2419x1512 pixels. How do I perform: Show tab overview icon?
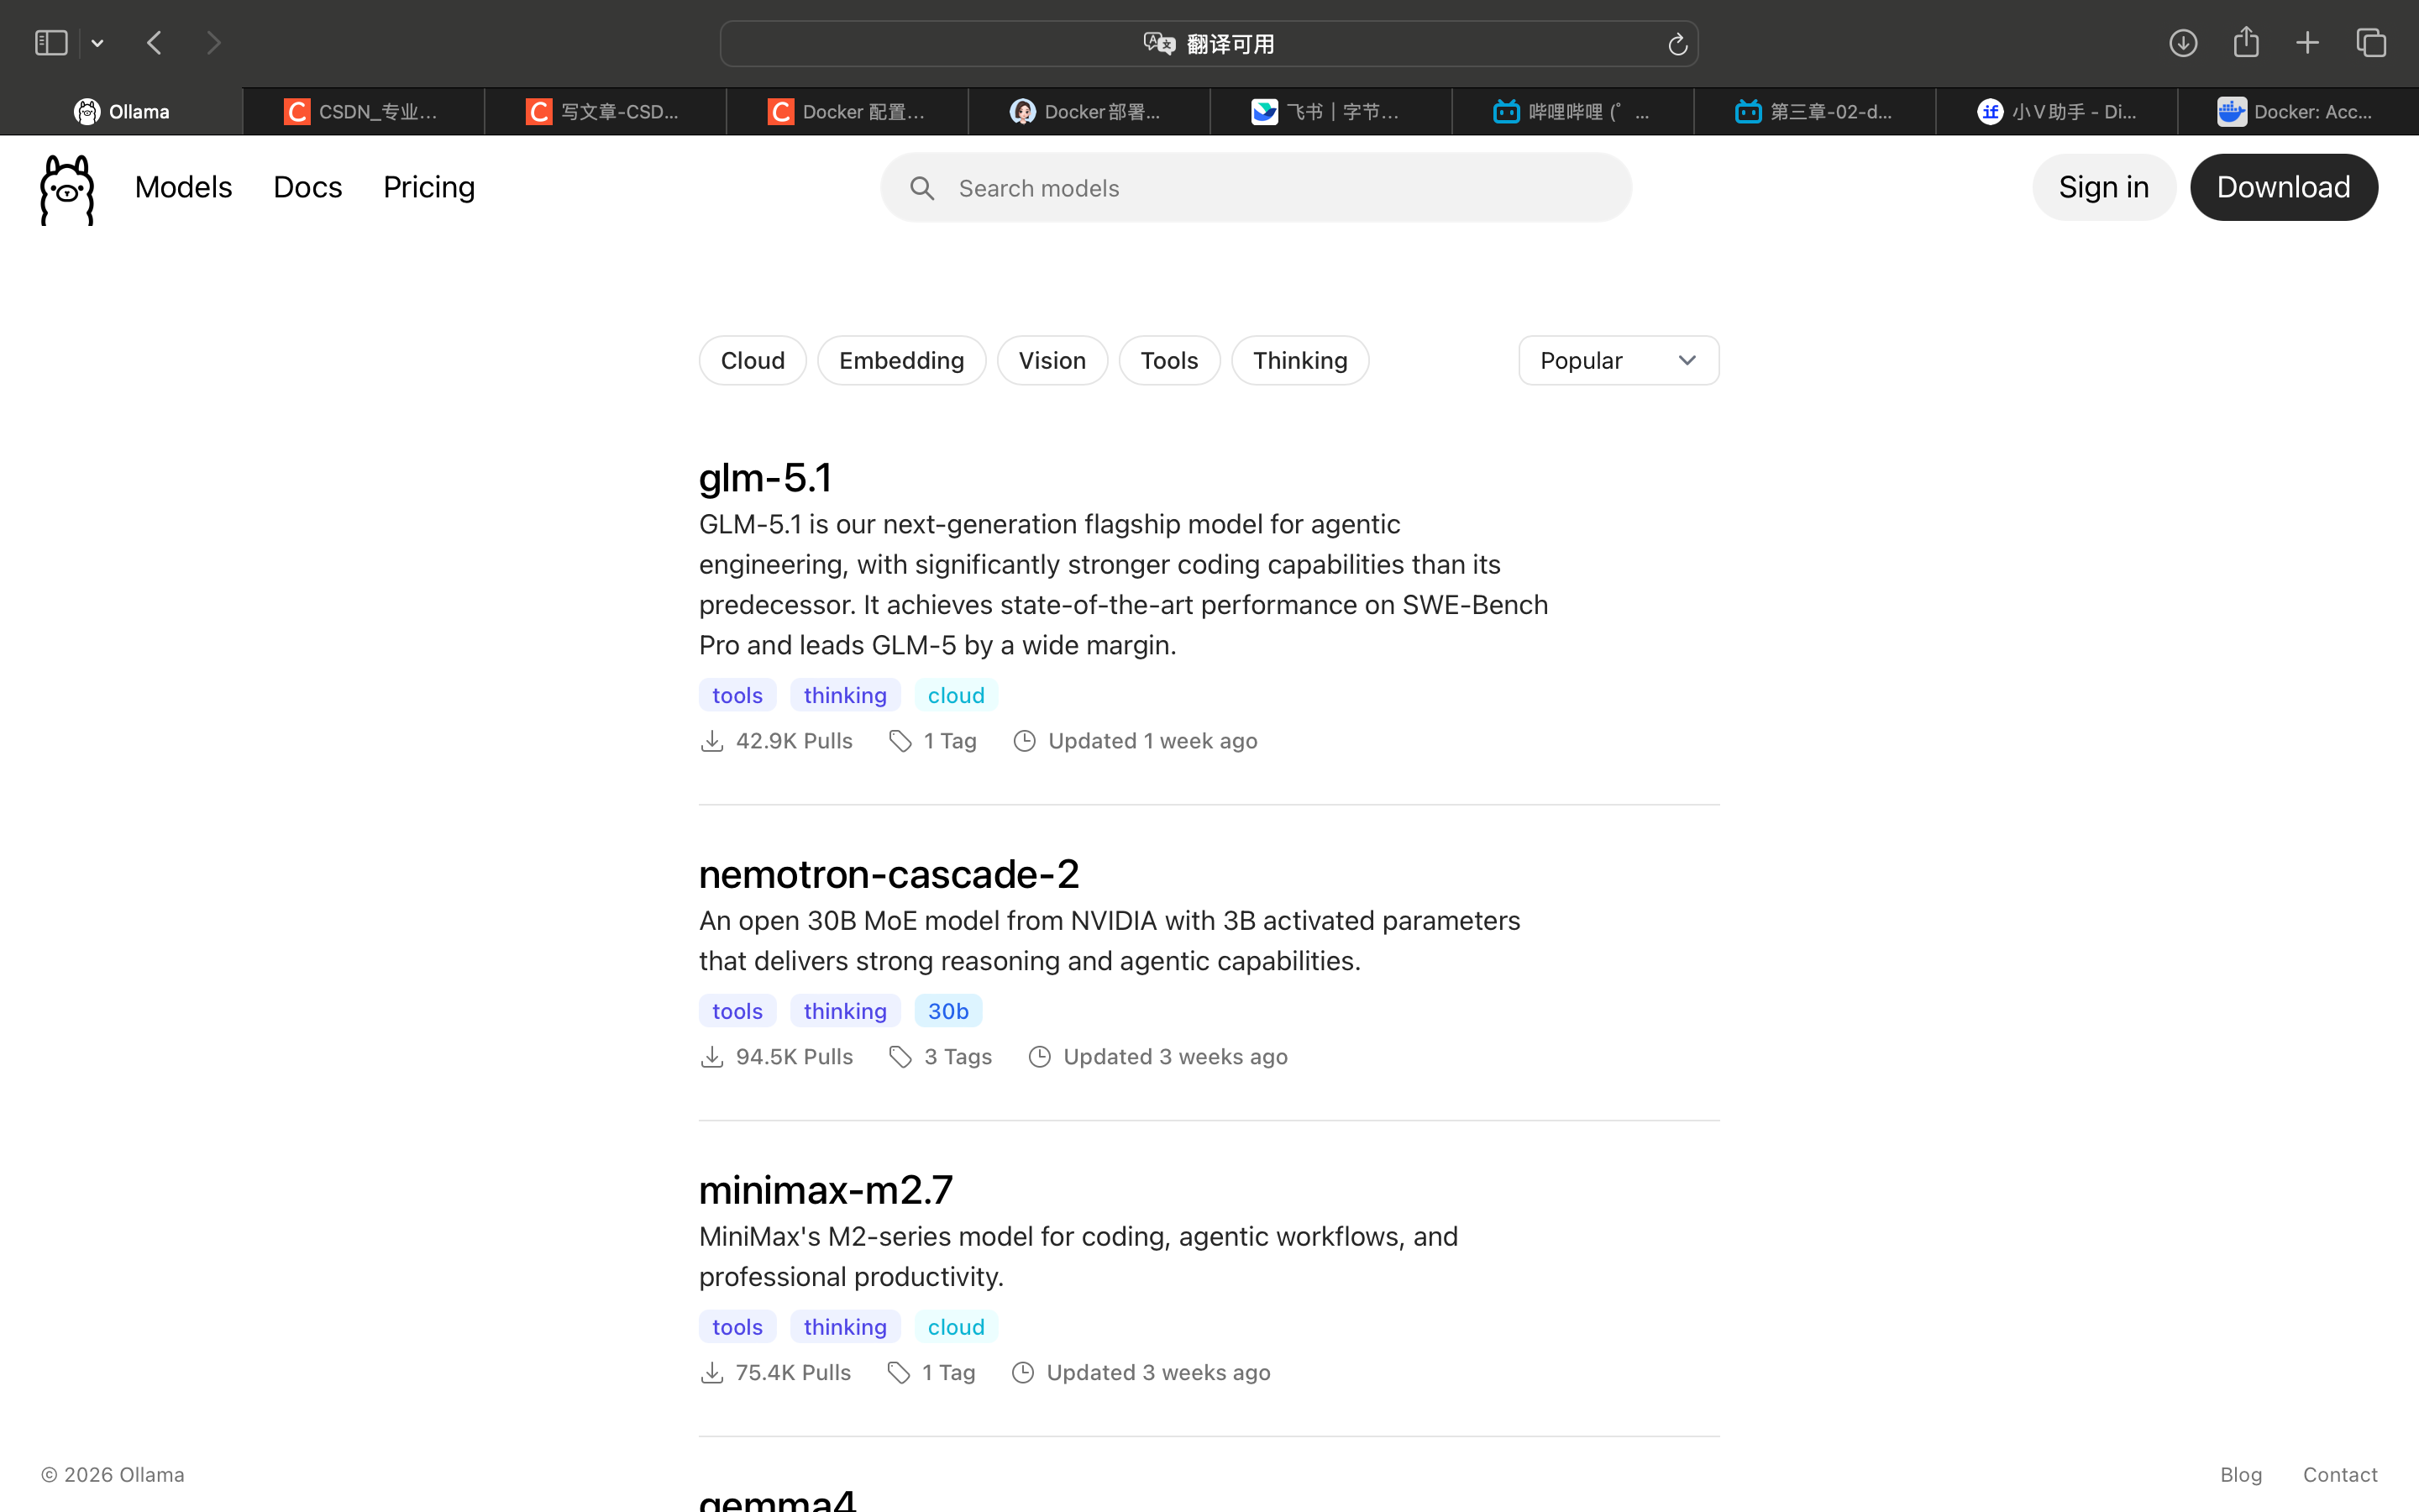click(x=2371, y=43)
